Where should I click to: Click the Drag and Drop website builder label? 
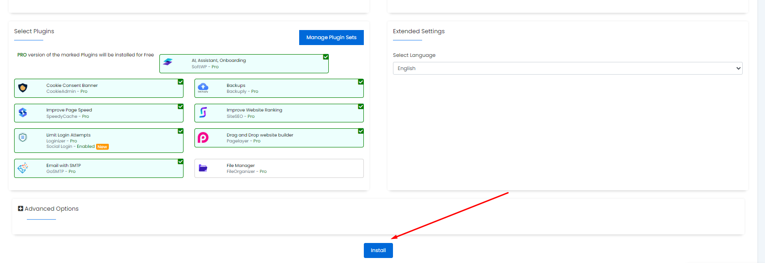tap(260, 135)
